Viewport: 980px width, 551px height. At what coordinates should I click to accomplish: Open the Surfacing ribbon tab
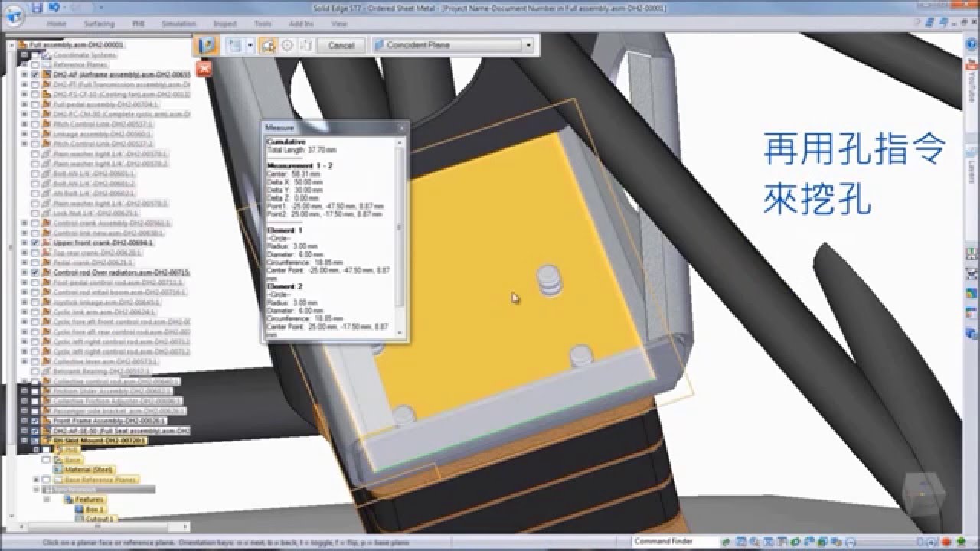coord(98,24)
